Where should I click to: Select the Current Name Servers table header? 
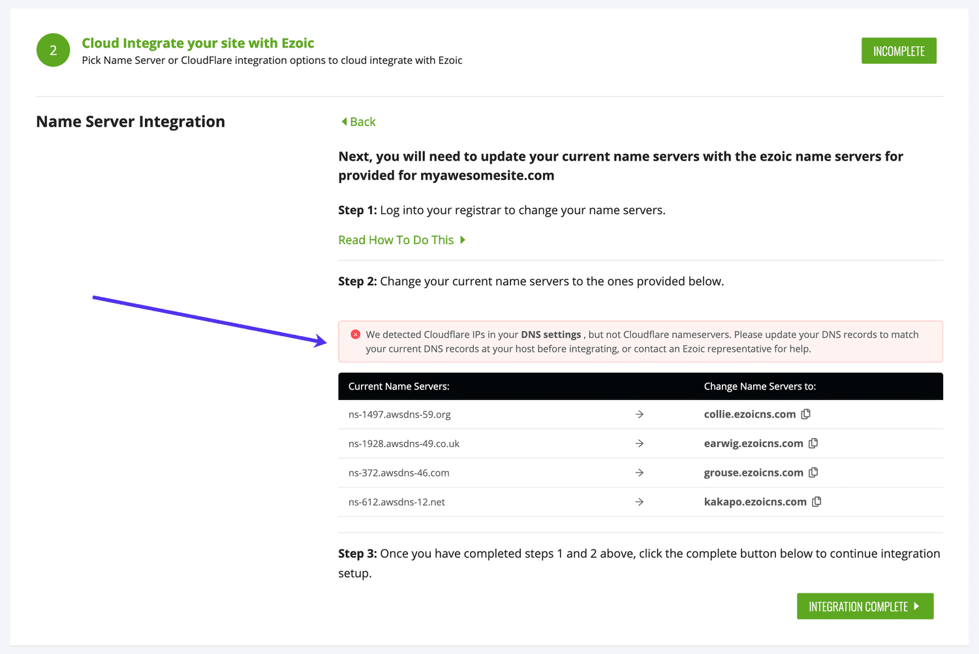(399, 386)
